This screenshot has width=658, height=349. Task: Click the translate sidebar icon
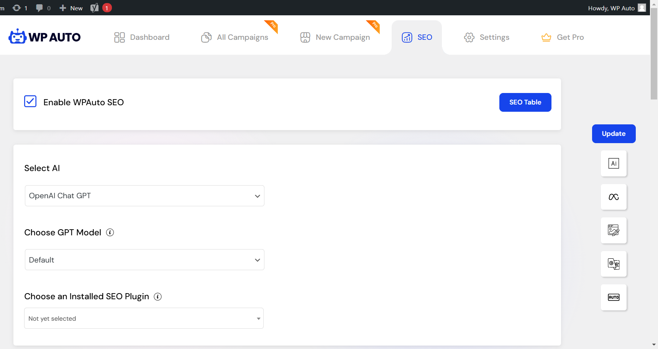coord(614,264)
